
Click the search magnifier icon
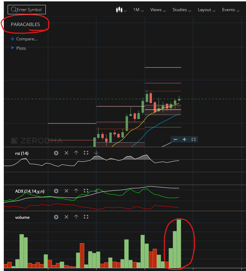pyautogui.click(x=14, y=9)
